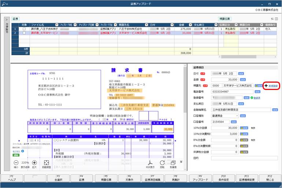
Task: Click the warning OCR badge beside 10%分金額
Action: pyautogui.click(x=244, y=128)
